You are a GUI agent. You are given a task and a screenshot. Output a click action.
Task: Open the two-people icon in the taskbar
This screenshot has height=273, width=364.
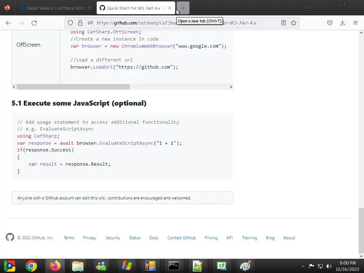click(x=101, y=266)
